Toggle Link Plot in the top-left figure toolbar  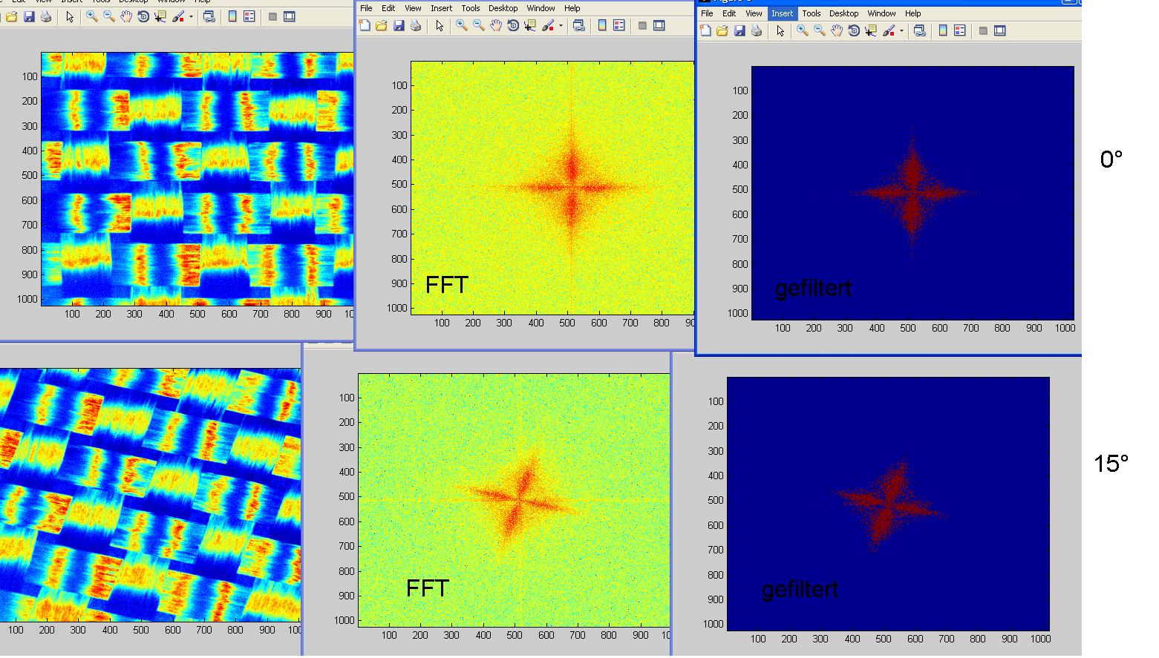pyautogui.click(x=209, y=16)
